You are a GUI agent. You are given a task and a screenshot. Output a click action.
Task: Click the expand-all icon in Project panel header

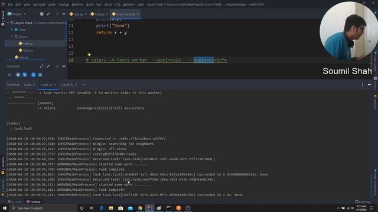coord(48,14)
